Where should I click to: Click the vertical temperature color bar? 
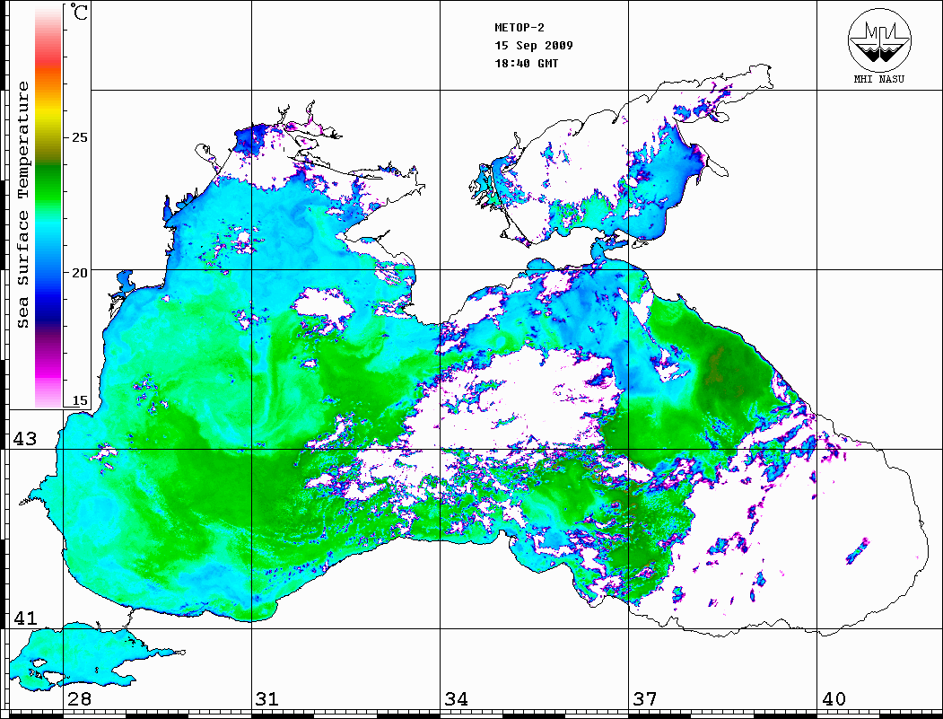click(48, 207)
